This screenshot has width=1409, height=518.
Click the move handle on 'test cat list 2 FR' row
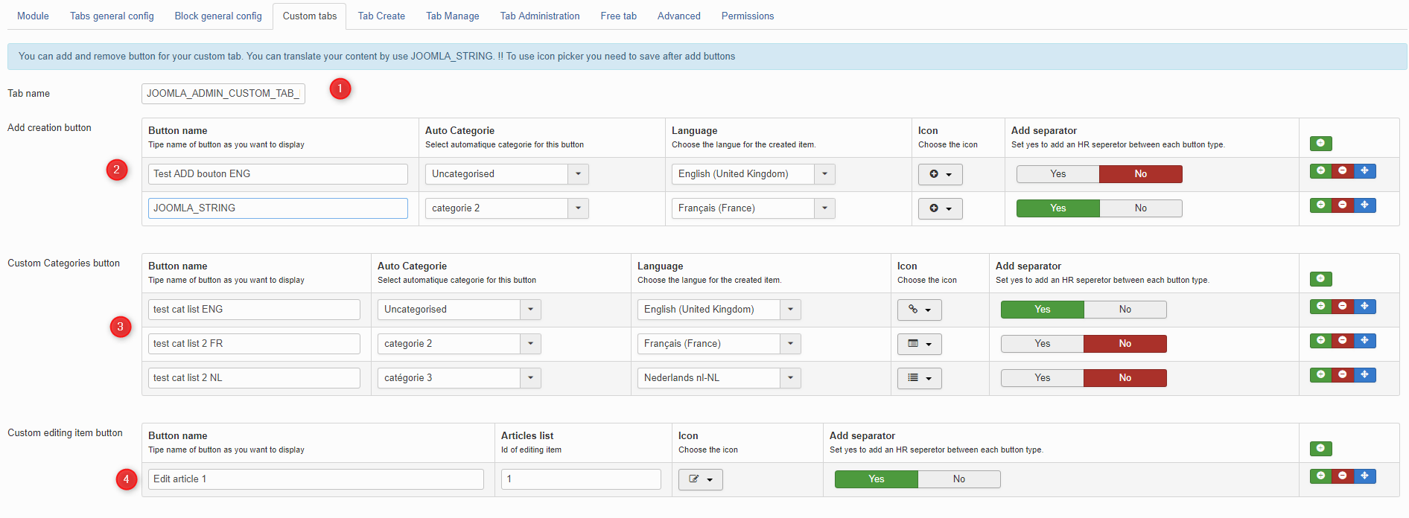click(1364, 341)
